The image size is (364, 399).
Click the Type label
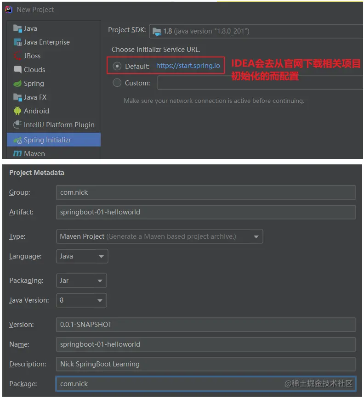[17, 236]
